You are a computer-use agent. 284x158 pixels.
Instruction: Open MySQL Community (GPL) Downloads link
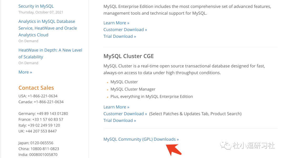pos(141,139)
